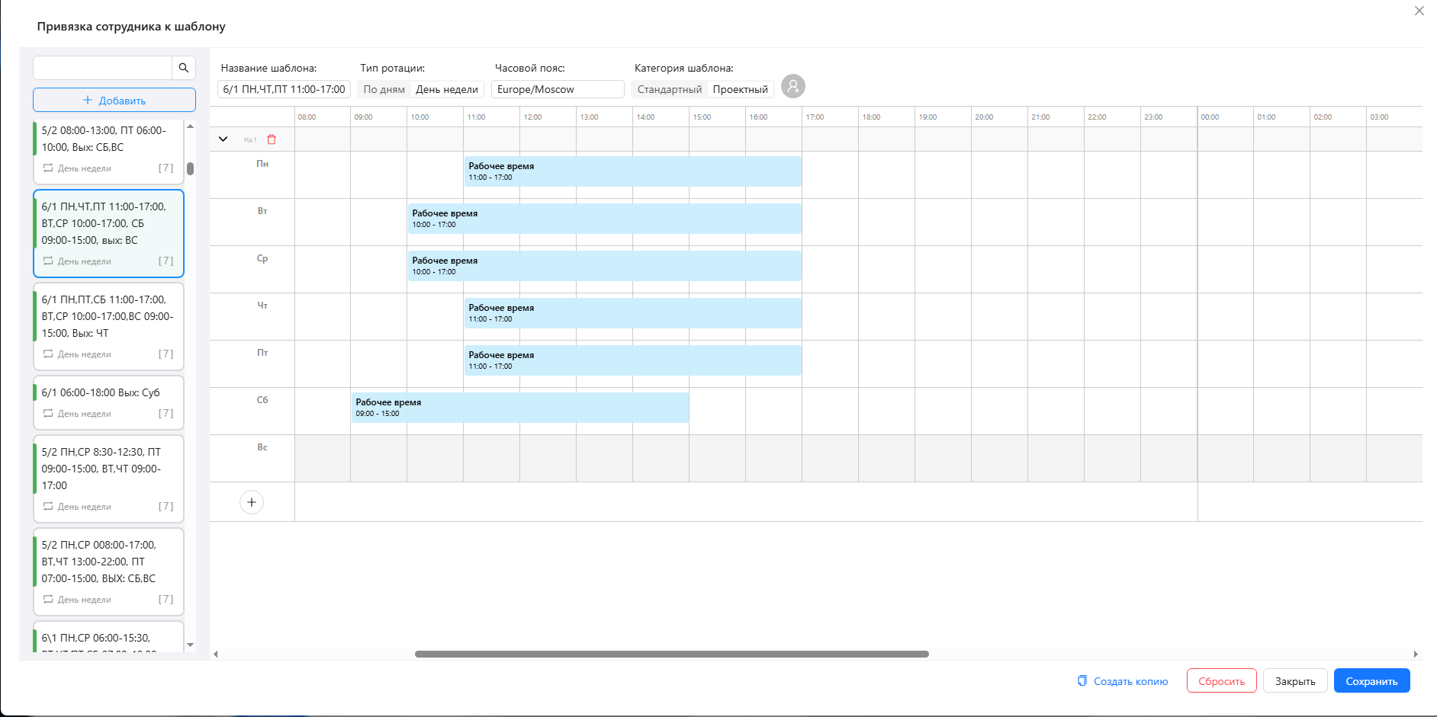Click Tuesday work block 10:00 - 17:00
Screen dimensions: 1437x717
point(605,219)
